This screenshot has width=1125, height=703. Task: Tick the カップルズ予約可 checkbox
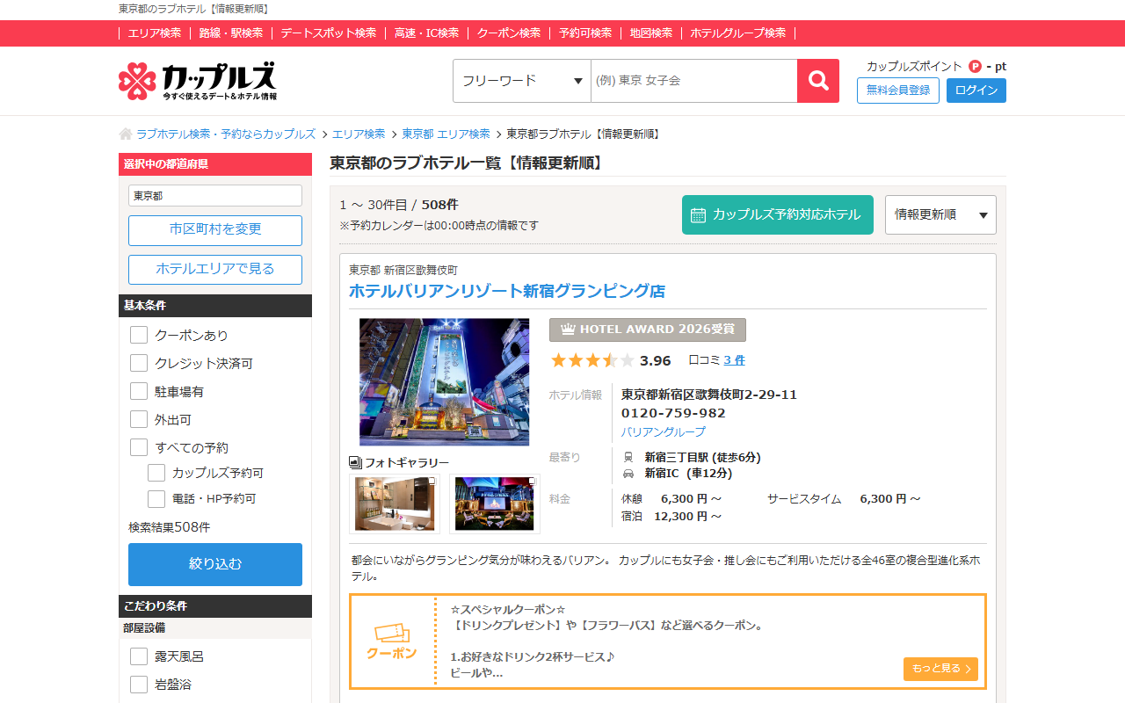point(156,473)
